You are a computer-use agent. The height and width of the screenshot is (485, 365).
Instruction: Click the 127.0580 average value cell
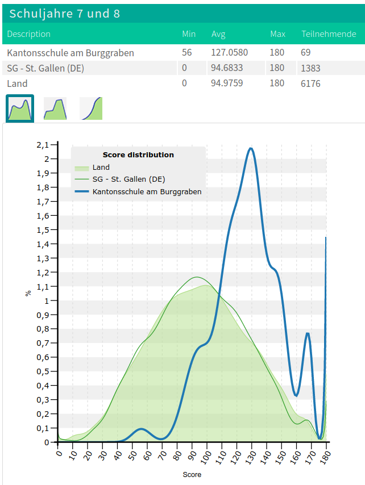click(x=229, y=53)
